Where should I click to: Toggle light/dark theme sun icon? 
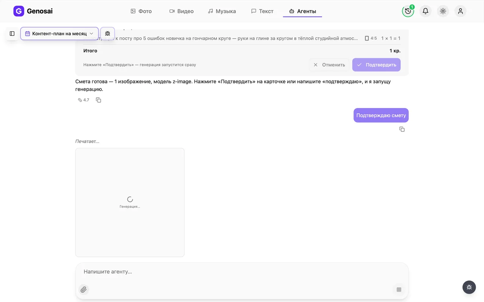click(x=443, y=11)
